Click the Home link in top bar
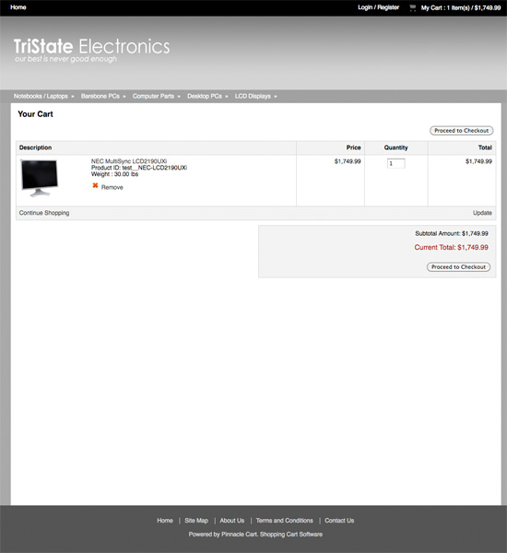 pyautogui.click(x=18, y=7)
